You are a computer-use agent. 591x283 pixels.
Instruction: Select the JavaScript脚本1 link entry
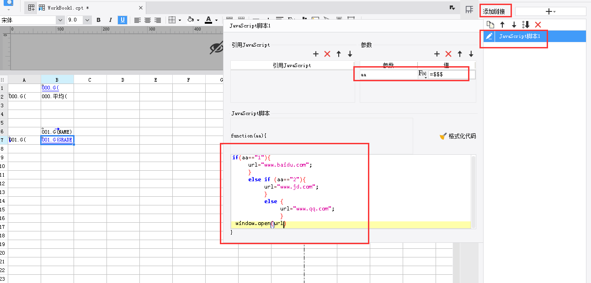click(x=523, y=37)
